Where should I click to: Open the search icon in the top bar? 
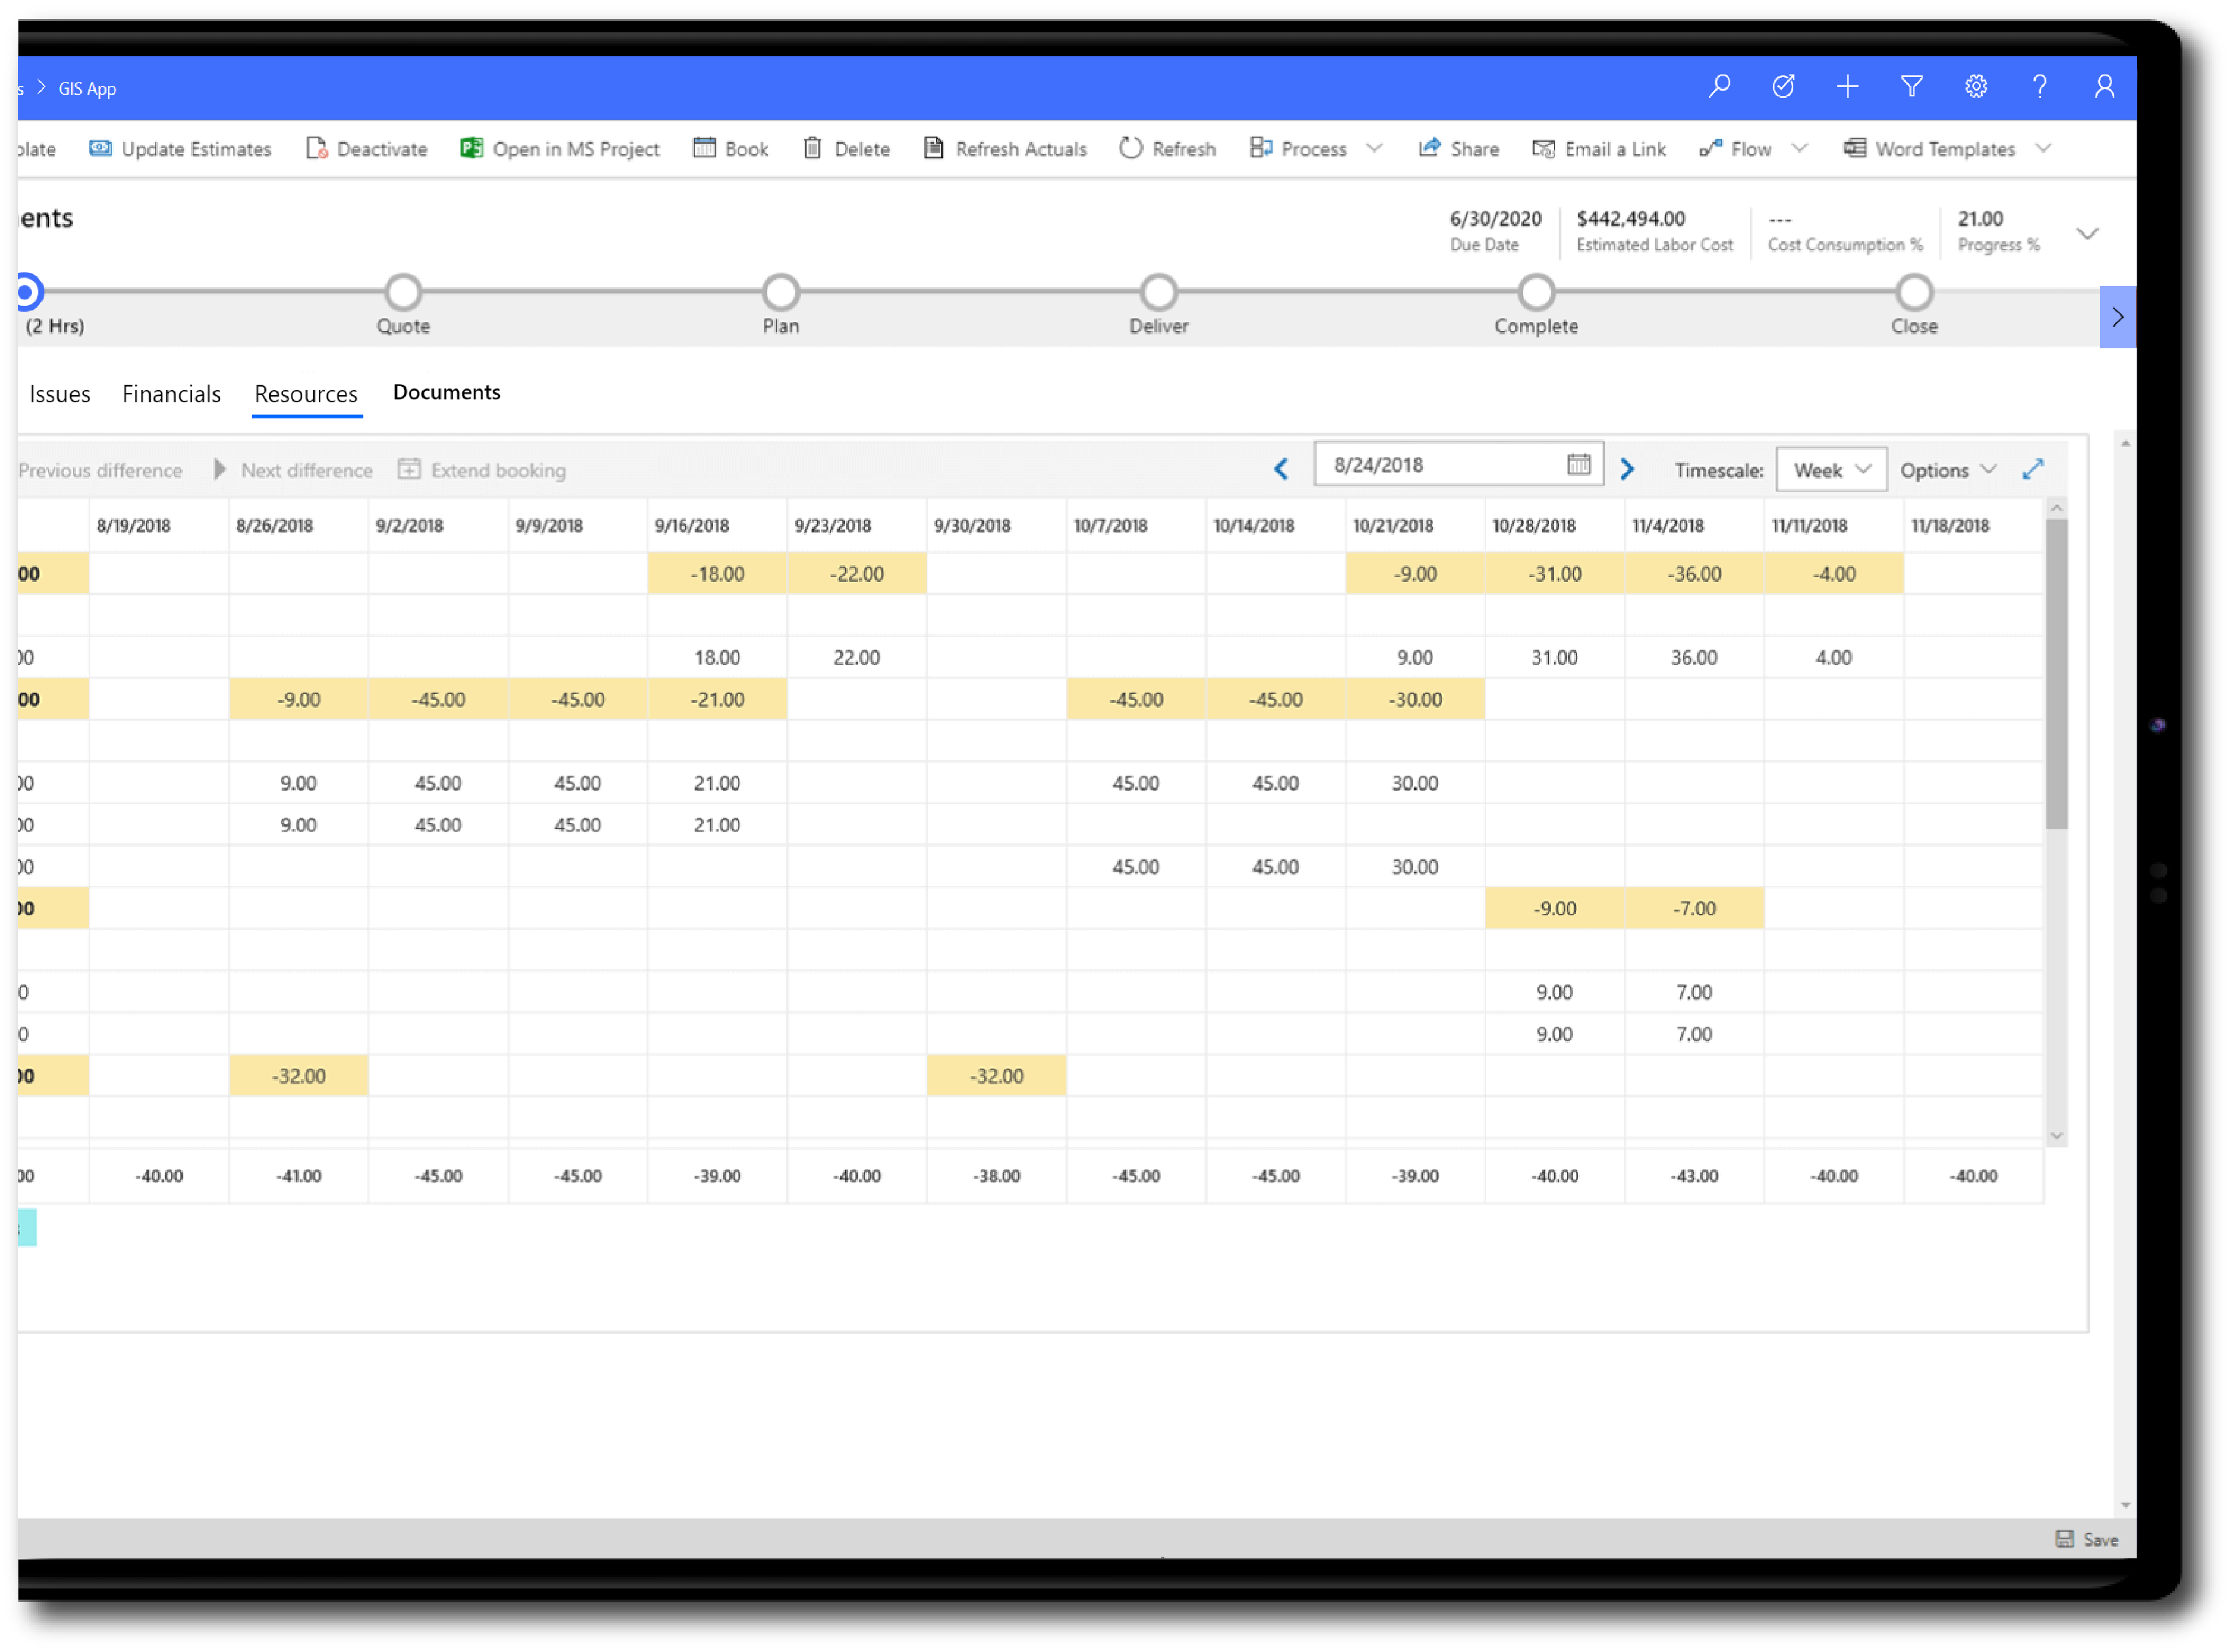pyautogui.click(x=1720, y=87)
